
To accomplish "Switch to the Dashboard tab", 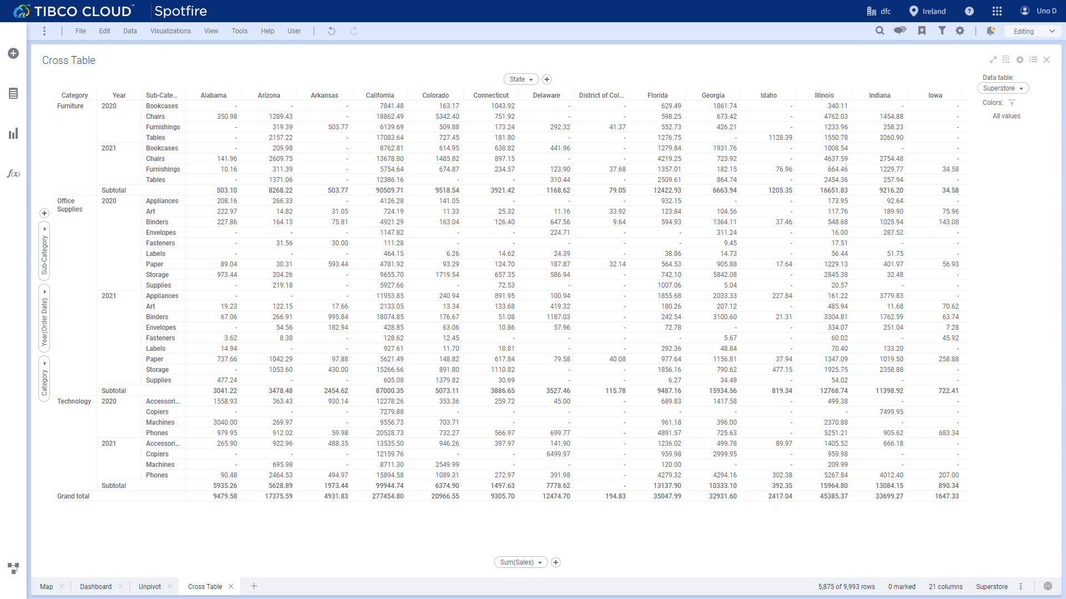I will point(95,586).
